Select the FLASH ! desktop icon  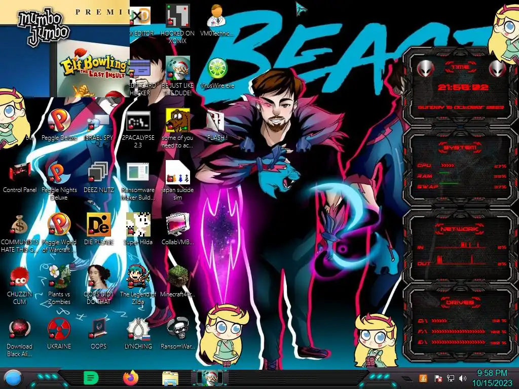[x=217, y=126]
